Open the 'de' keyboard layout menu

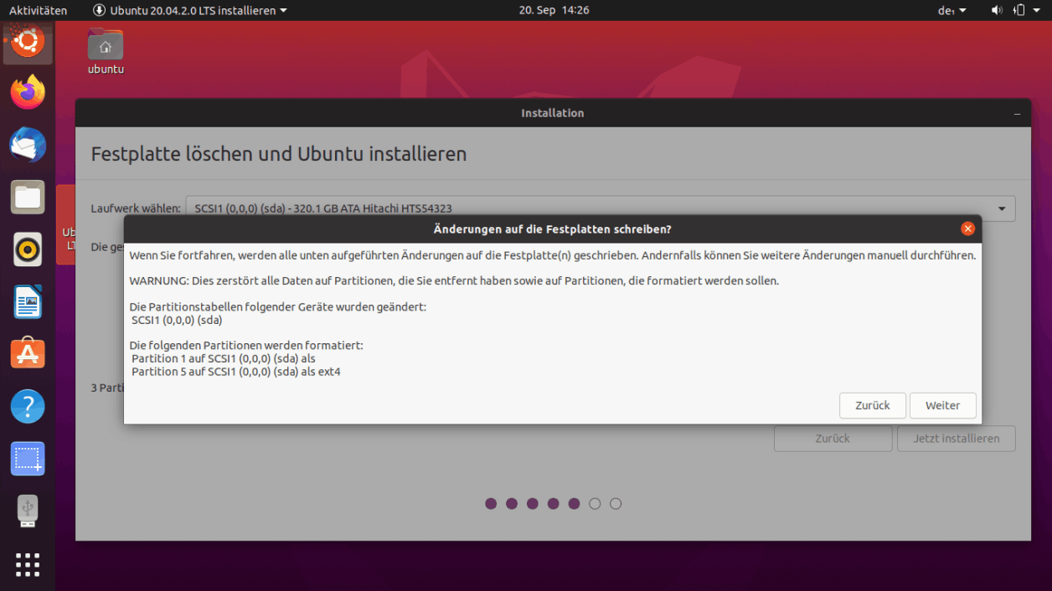(951, 10)
